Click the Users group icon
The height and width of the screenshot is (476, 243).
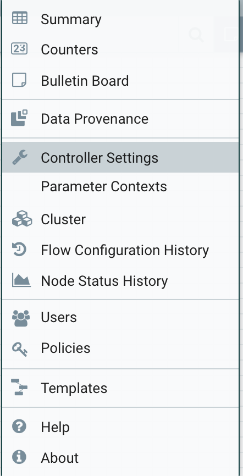(x=21, y=318)
